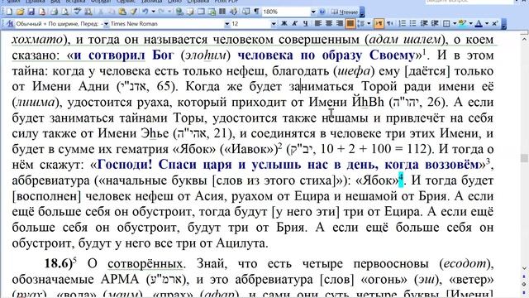Create a new blank document

[9, 12]
